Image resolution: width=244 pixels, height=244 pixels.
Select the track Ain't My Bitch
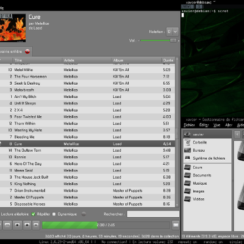pos(87,96)
